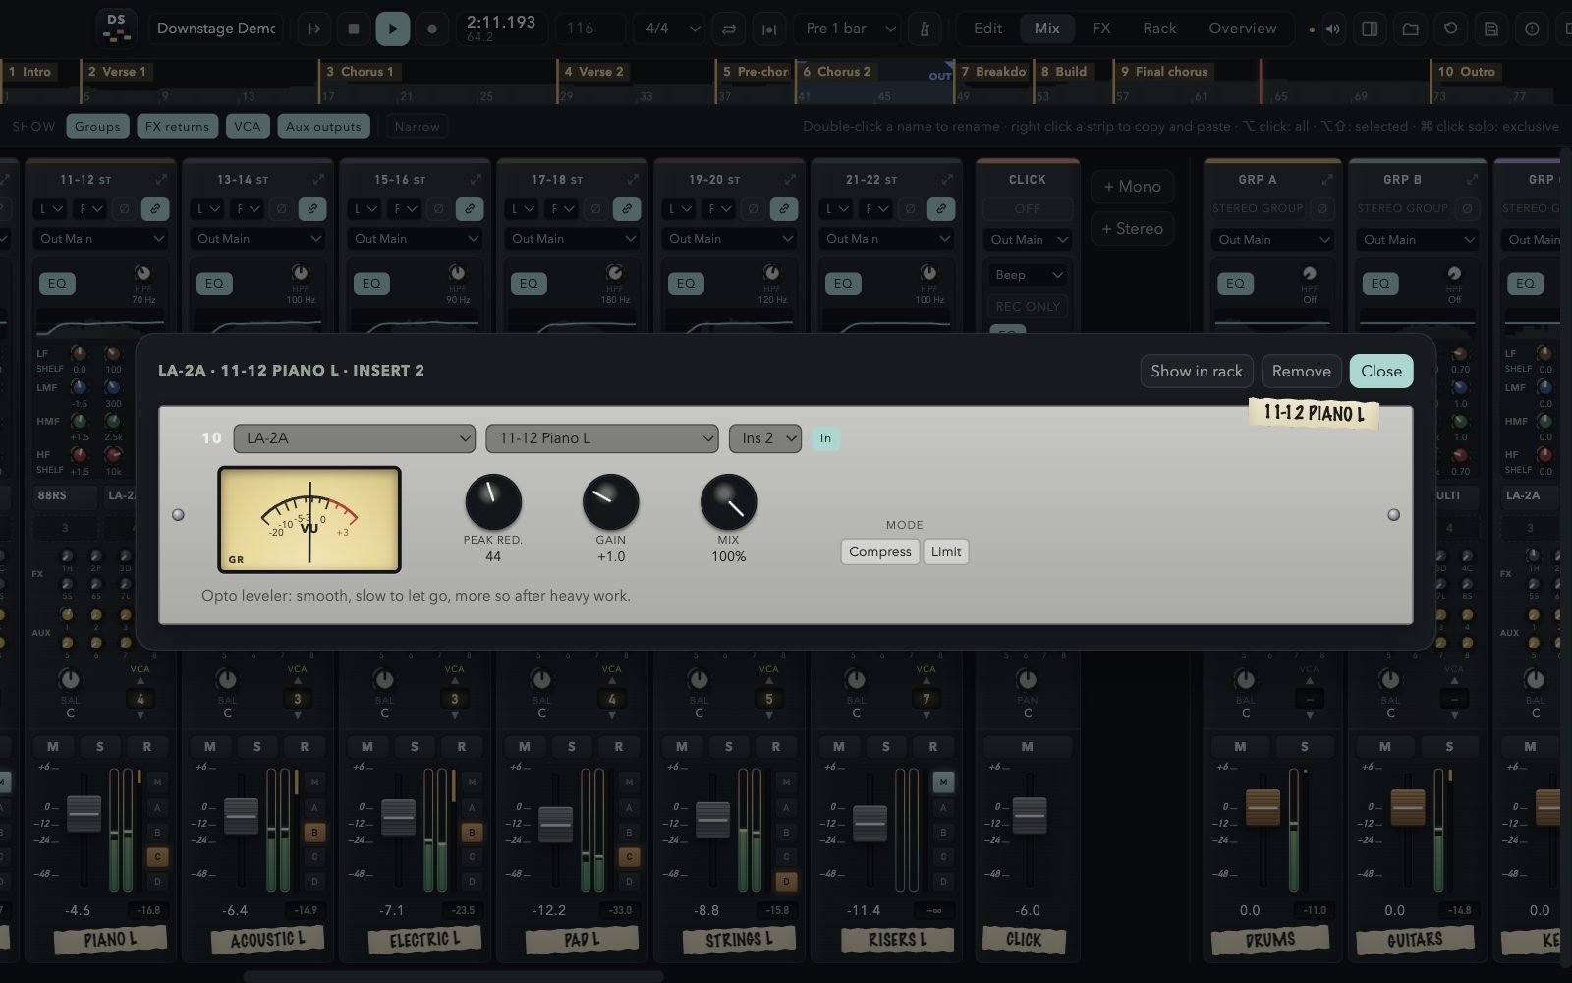Toggle the In bypass button of LA-2A

(825, 438)
